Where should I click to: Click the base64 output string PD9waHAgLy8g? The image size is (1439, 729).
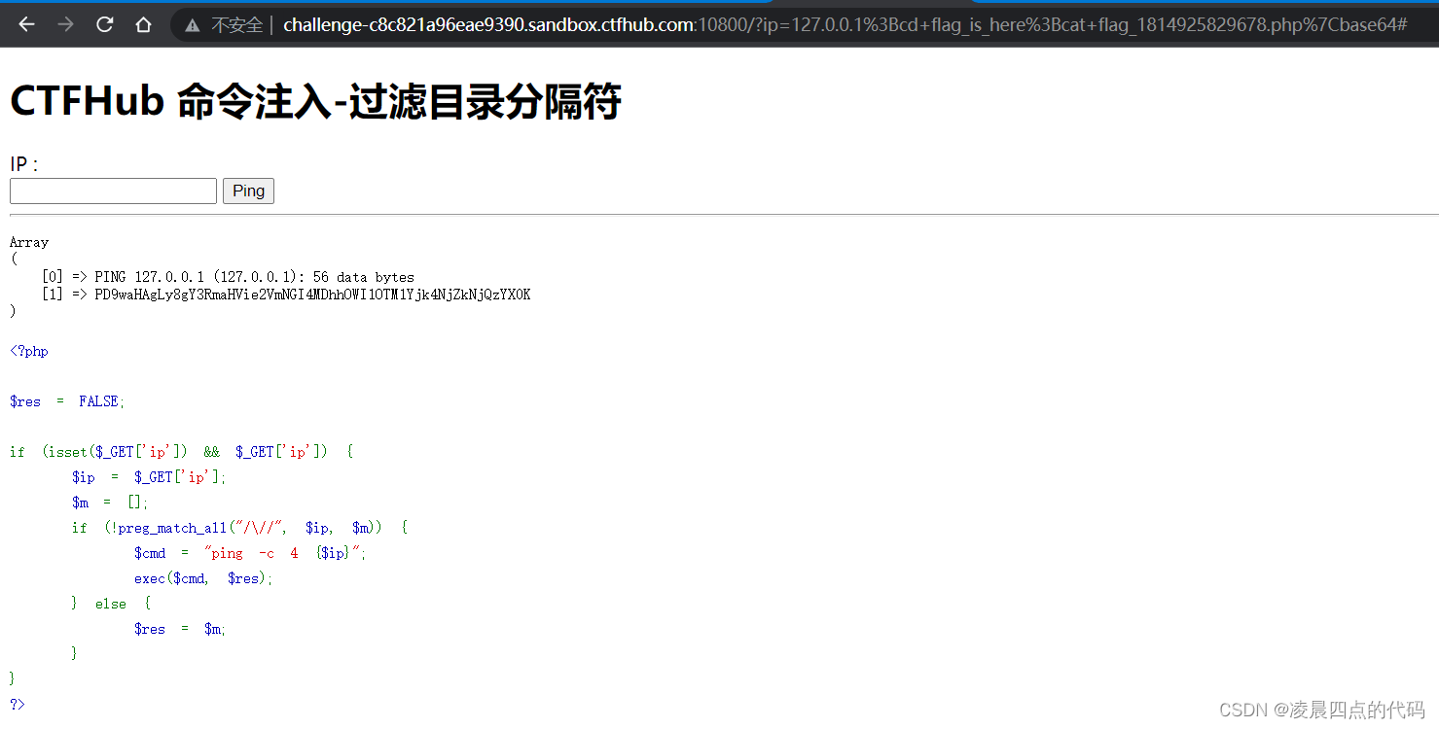coord(312,295)
